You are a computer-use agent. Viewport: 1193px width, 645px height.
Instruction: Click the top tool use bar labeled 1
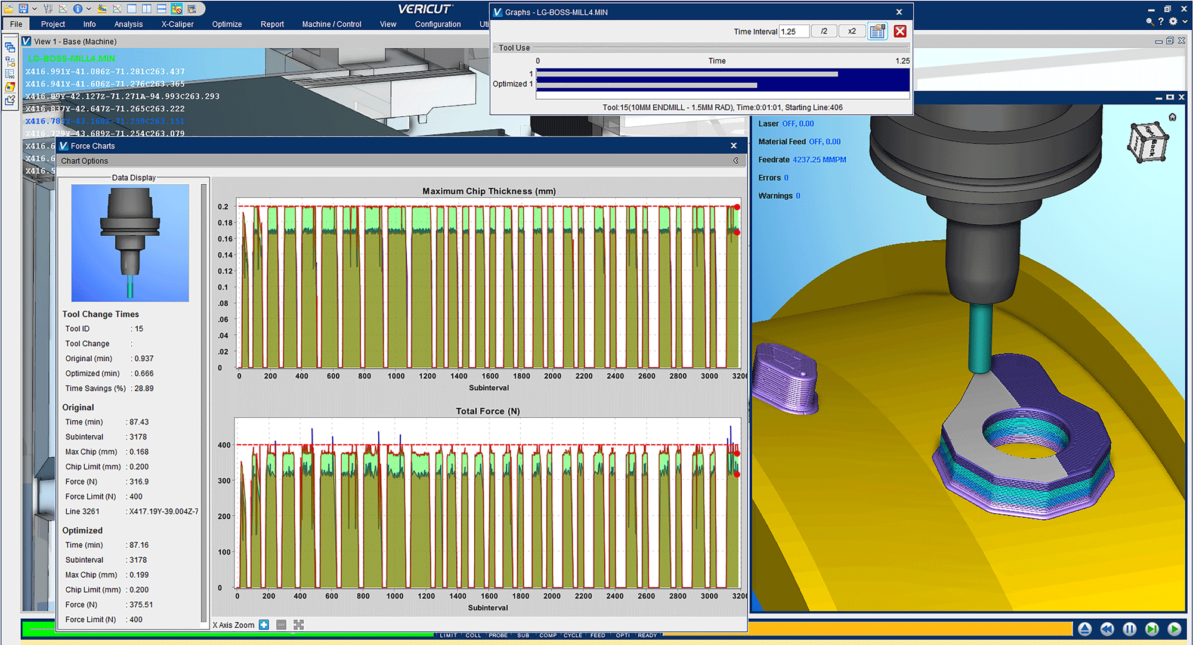(x=687, y=75)
